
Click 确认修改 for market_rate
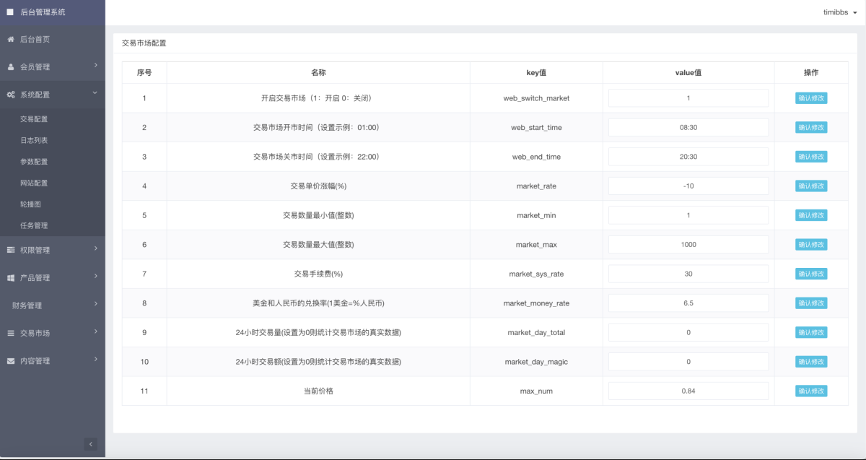[811, 186]
